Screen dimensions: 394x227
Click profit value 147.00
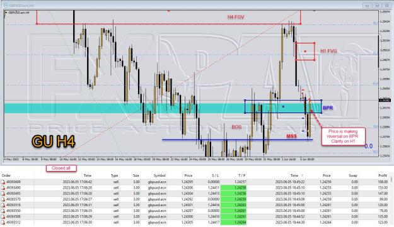(x=383, y=194)
